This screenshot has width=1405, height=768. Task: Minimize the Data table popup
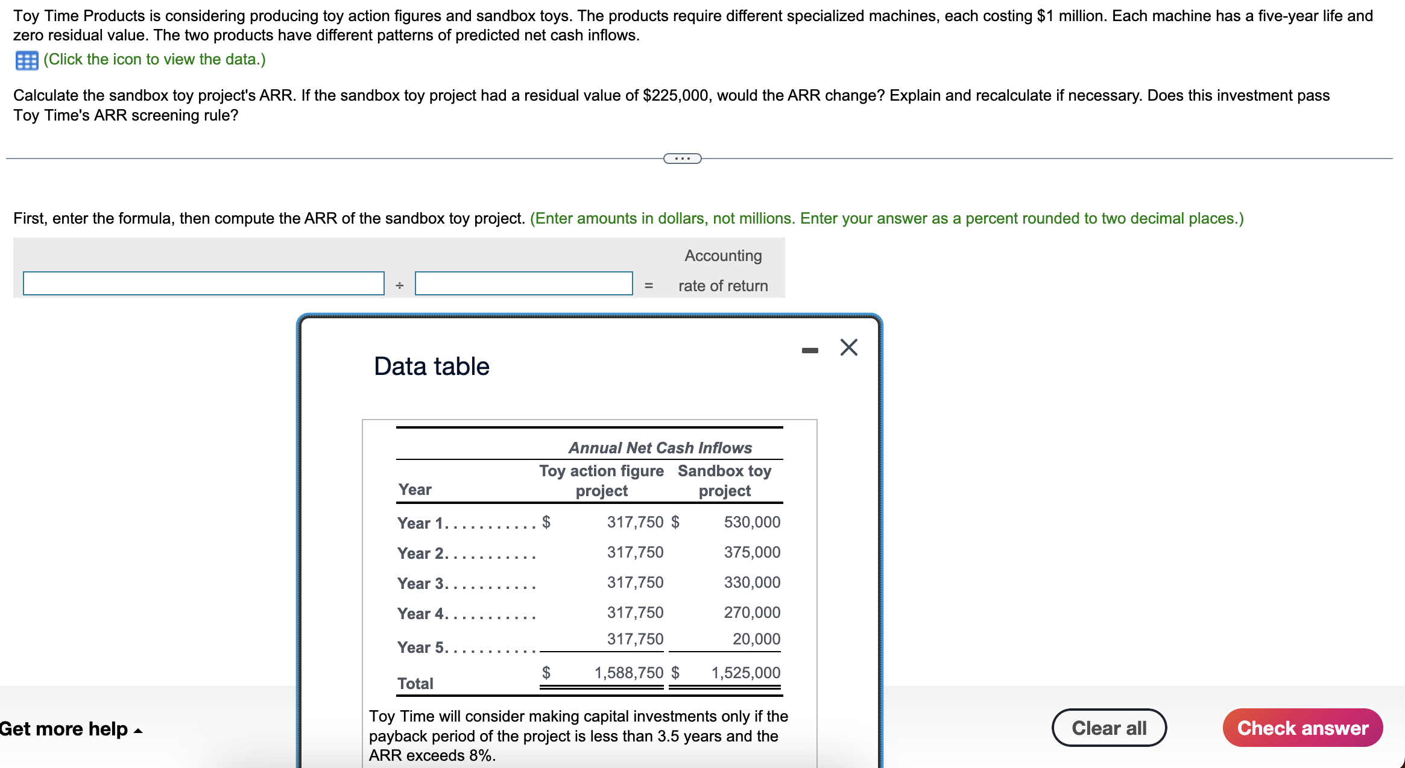coord(810,350)
